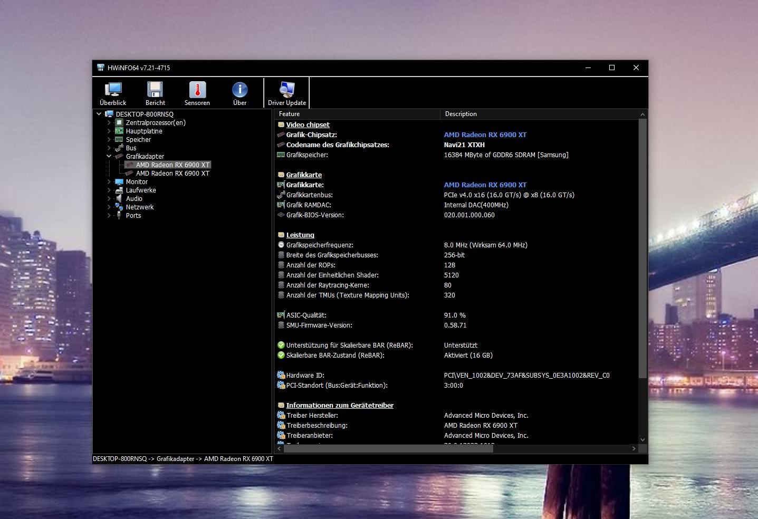Click the icon beside Treiber Hersteller
Viewport: 758px width, 519px height.
click(281, 415)
